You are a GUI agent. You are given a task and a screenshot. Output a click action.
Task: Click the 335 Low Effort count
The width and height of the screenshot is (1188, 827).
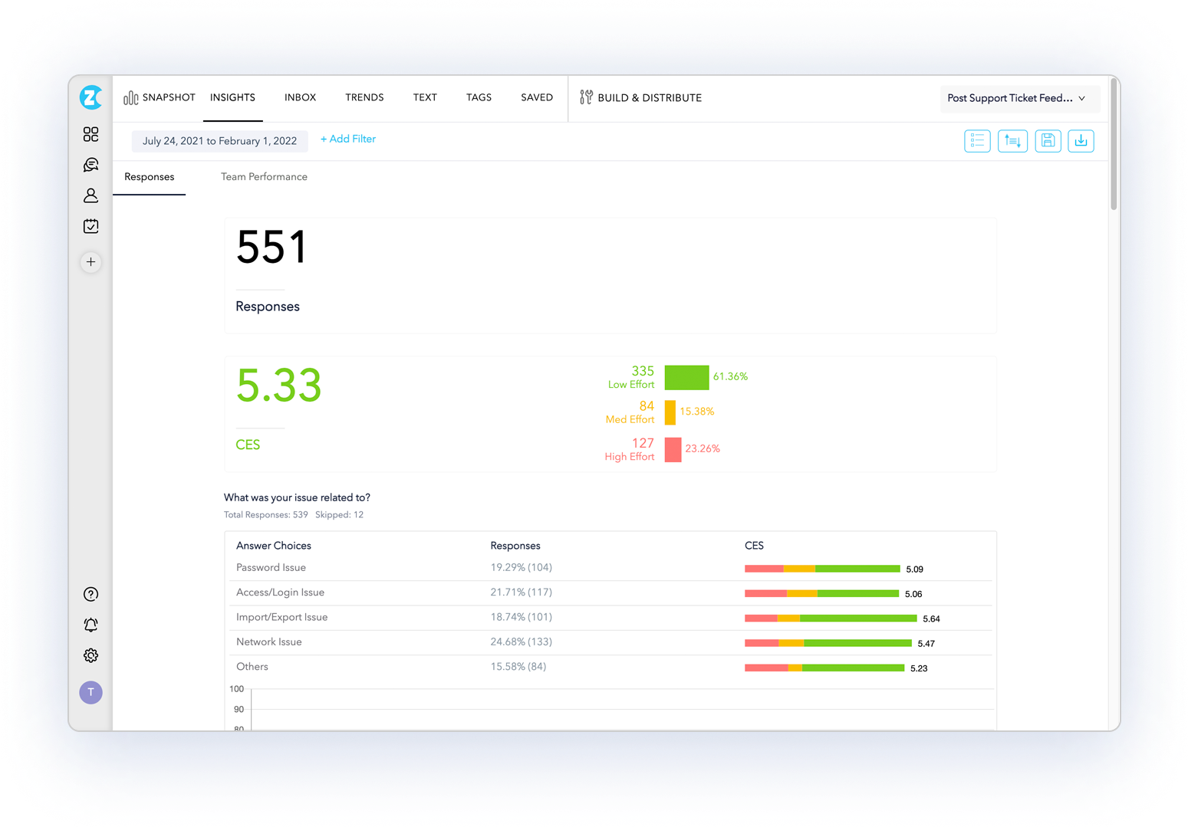coord(643,371)
